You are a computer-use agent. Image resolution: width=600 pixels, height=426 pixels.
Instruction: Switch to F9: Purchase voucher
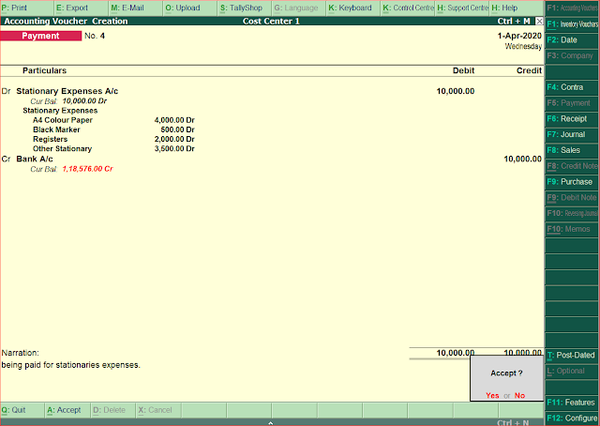pos(572,182)
